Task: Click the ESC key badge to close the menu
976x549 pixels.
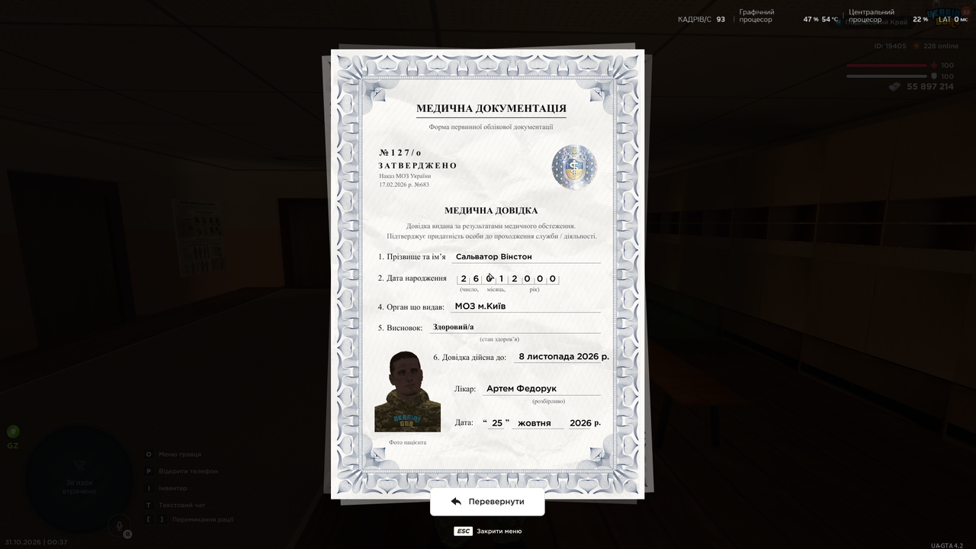Action: 463,531
